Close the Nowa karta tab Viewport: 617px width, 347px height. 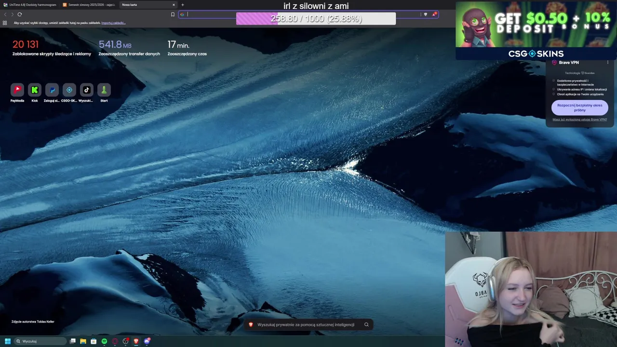click(x=174, y=5)
